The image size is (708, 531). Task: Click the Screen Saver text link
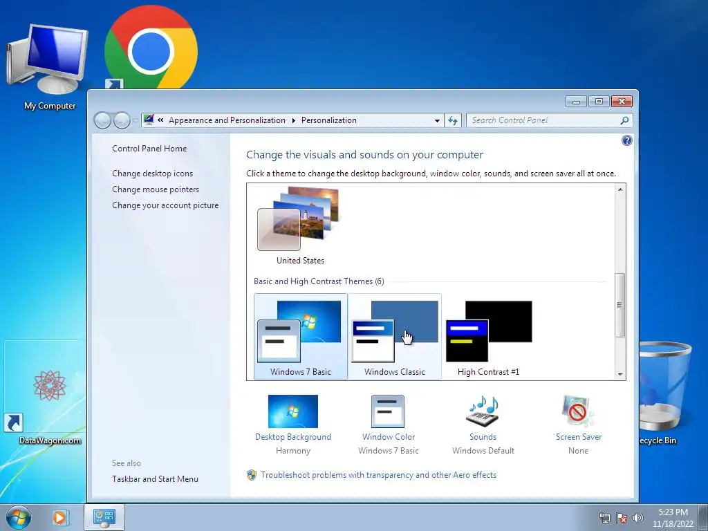(x=579, y=437)
